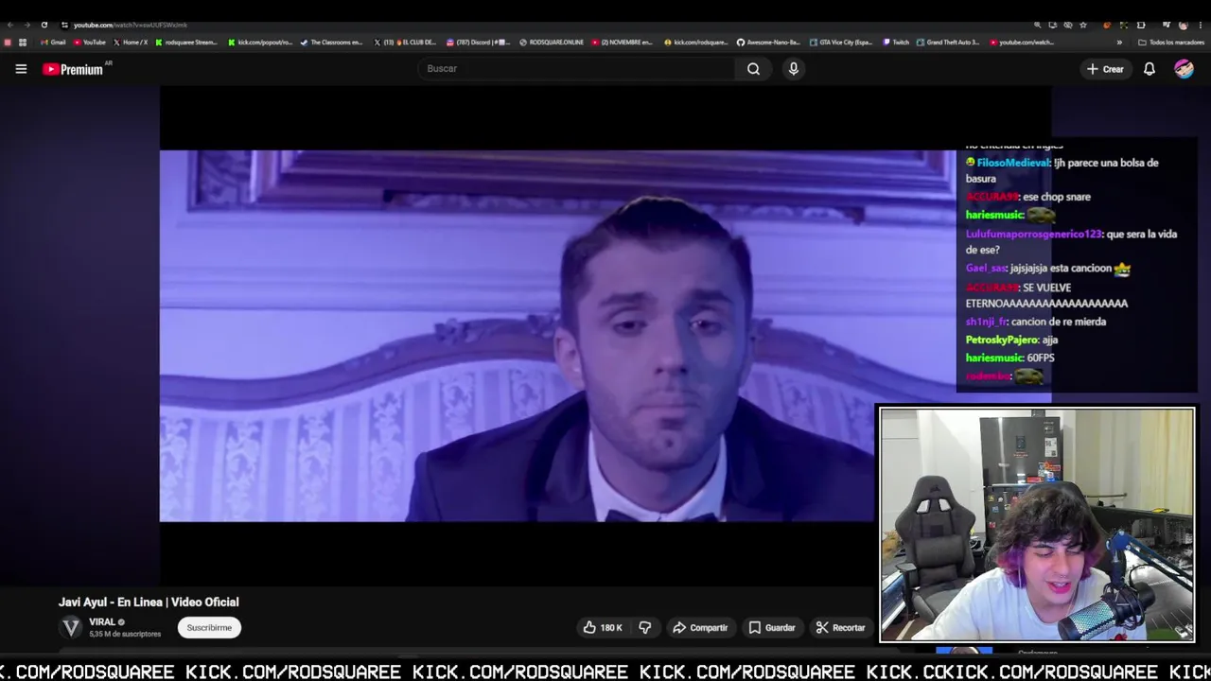Viewport: 1211px width, 681px height.
Task: Dislike the video thumbs-down icon
Action: click(645, 628)
